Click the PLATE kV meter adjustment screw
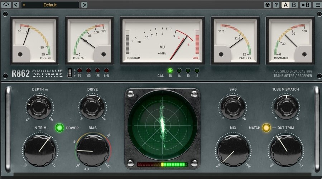The height and width of the screenshot is (179, 322). 221,54
